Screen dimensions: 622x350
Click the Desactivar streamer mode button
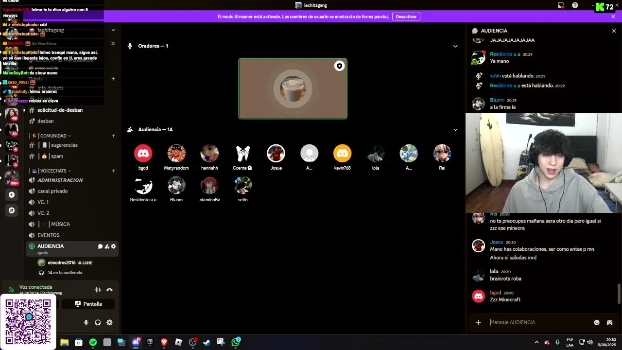(x=406, y=17)
